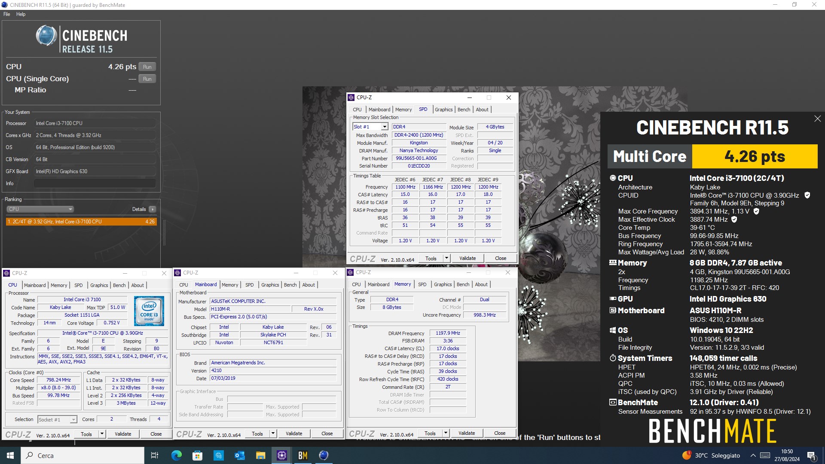Switch to the BenchMate taskbar icon
Image resolution: width=825 pixels, height=464 pixels.
click(302, 455)
